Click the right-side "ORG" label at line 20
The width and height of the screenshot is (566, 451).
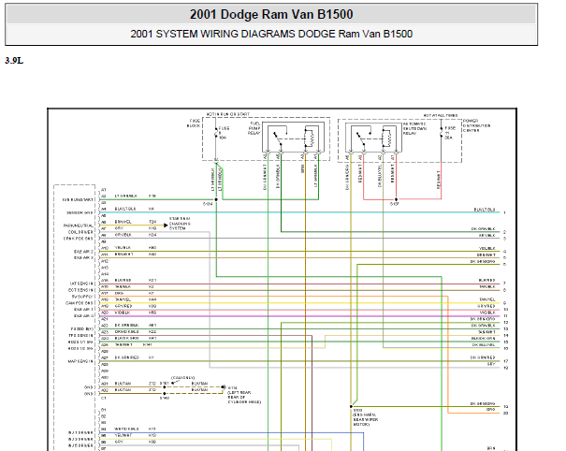tap(491, 410)
